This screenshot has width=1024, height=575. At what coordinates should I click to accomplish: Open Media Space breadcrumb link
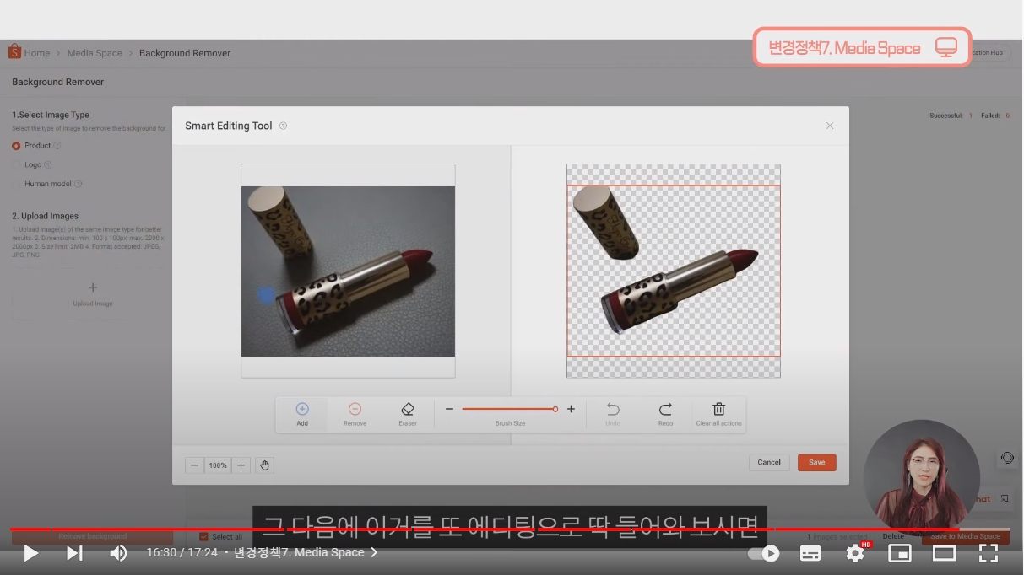point(95,53)
